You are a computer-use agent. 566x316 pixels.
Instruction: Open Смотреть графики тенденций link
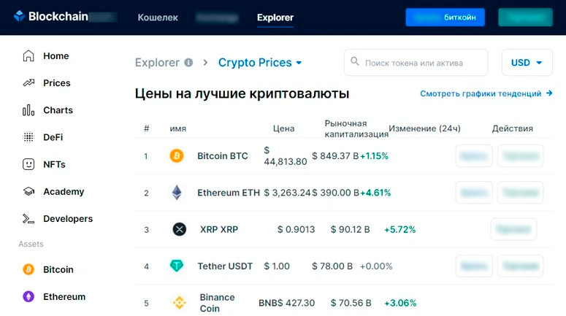click(486, 94)
